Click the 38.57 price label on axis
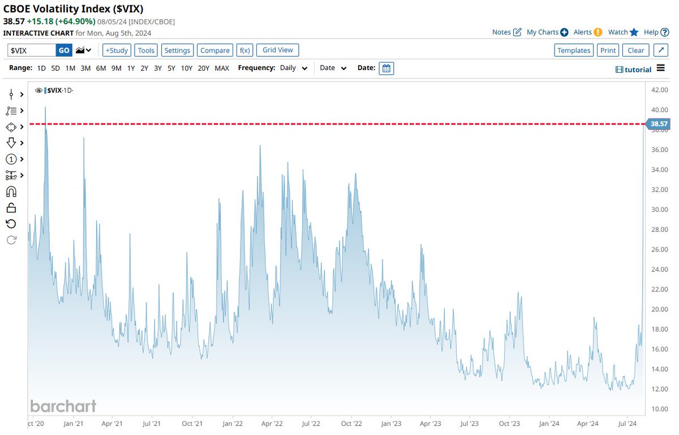 click(659, 123)
